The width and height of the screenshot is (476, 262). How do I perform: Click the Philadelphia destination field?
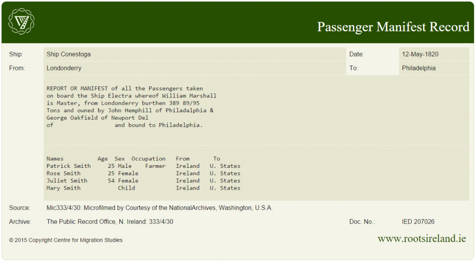tap(418, 68)
